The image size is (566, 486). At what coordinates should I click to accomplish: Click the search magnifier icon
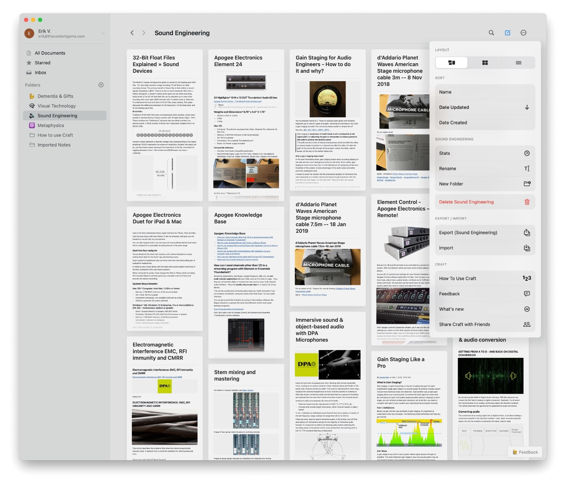tap(491, 33)
